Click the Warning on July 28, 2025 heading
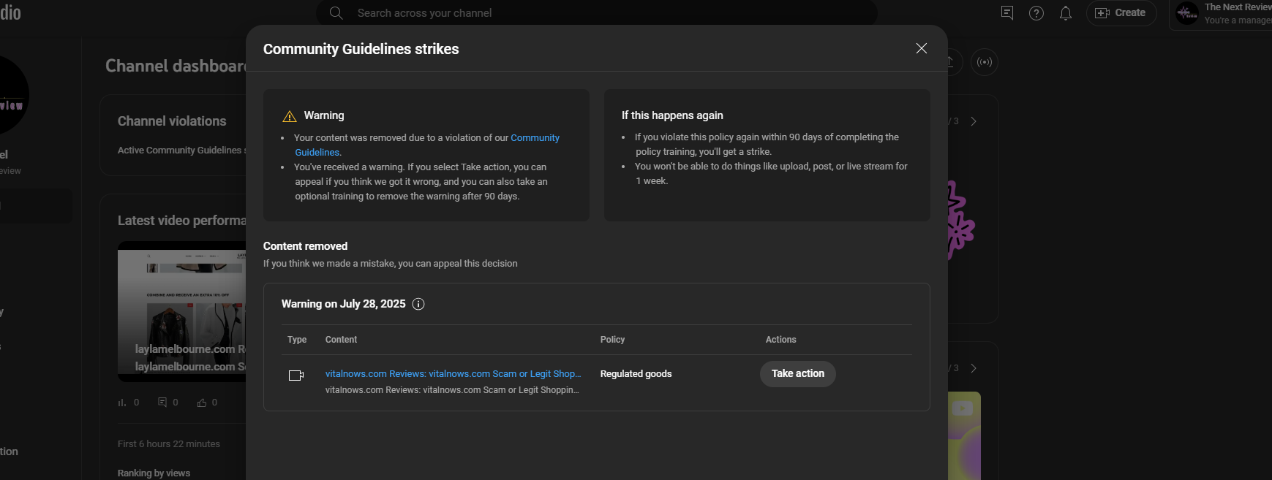 pos(344,304)
